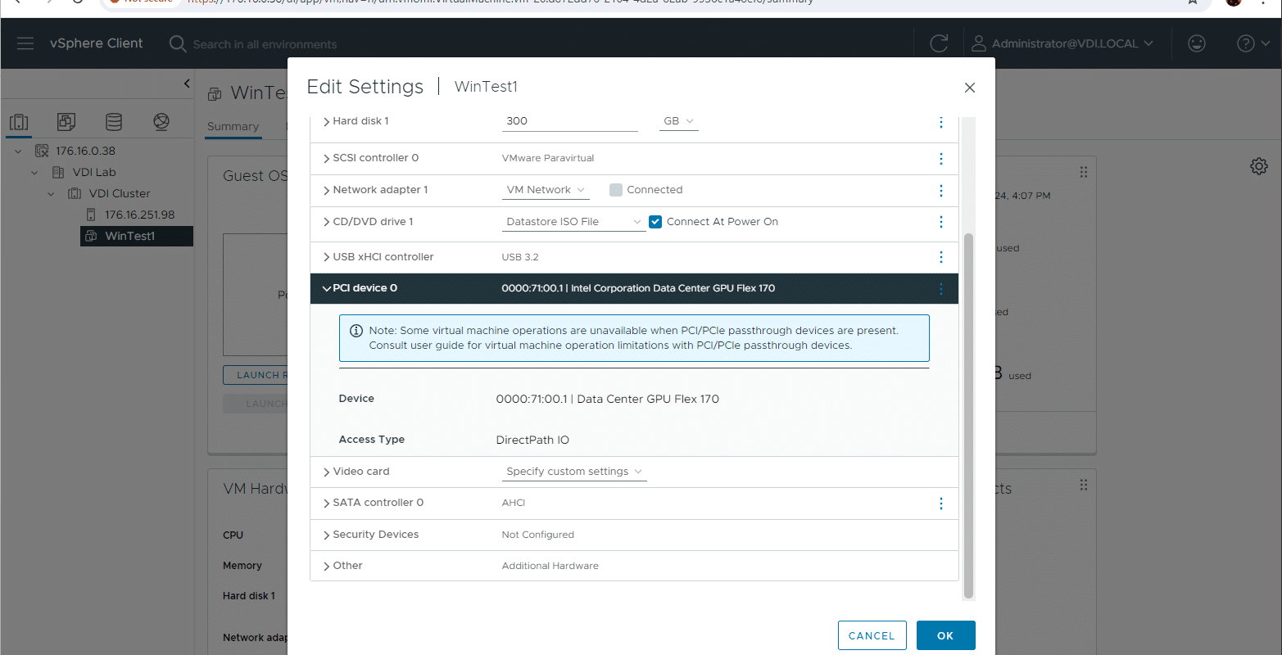Open PCI device 0 actions menu
Screen dimensions: 1282x655
(x=940, y=289)
